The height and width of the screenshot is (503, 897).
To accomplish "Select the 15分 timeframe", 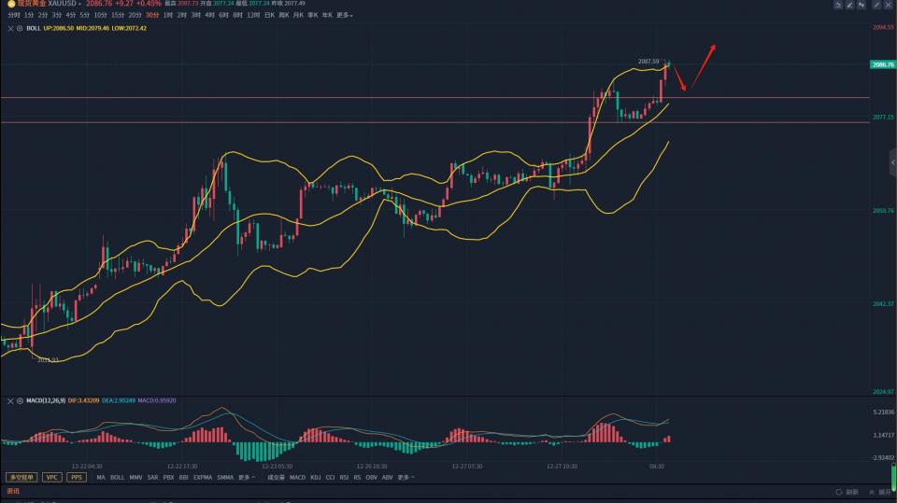I will [x=118, y=16].
